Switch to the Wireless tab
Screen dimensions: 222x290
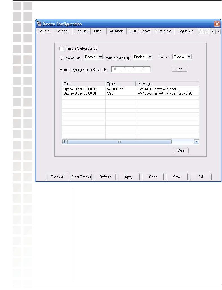click(62, 31)
